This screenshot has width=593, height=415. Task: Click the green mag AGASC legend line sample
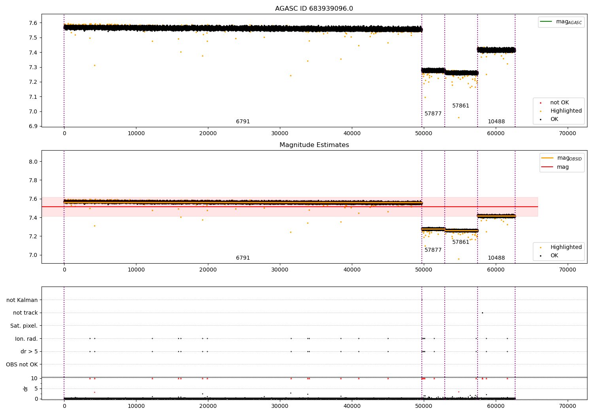(x=546, y=22)
